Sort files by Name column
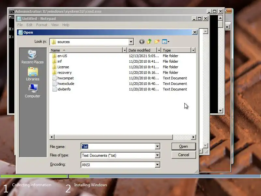This screenshot has height=196, width=261. (x=86, y=50)
